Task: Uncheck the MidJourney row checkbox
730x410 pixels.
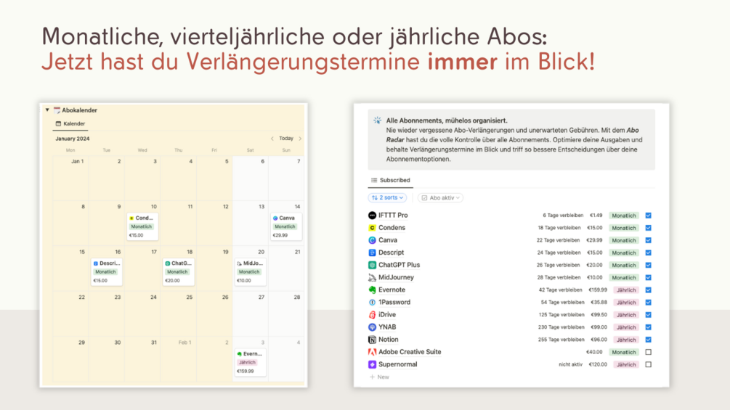Action: click(x=648, y=277)
